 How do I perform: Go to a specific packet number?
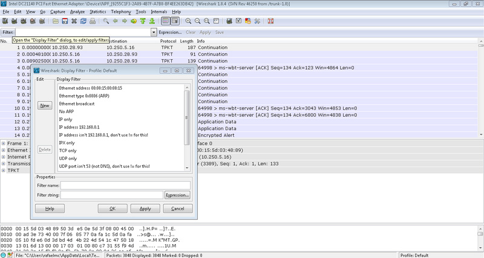click(x=134, y=21)
